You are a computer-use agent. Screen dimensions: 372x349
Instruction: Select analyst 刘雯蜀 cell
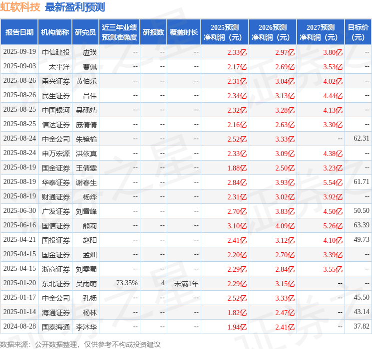(86, 269)
